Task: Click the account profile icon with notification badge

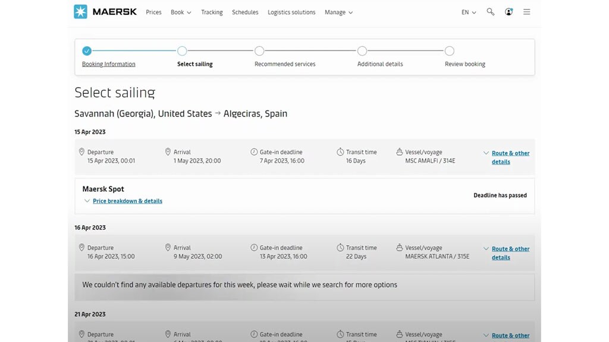Action: (x=508, y=12)
